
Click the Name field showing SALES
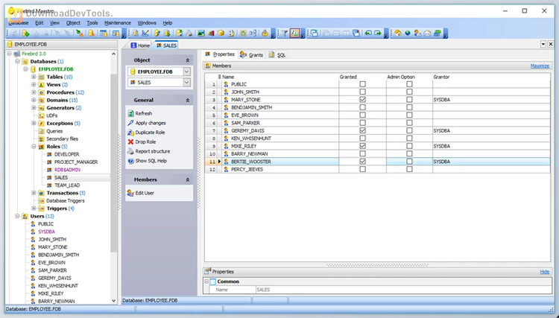coord(403,290)
